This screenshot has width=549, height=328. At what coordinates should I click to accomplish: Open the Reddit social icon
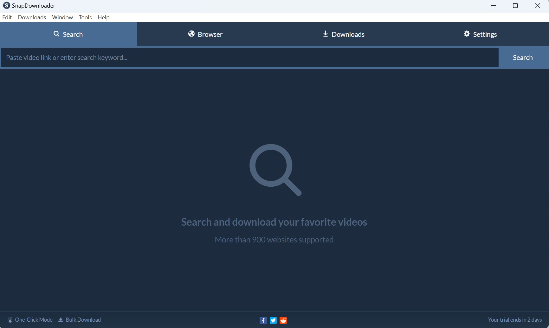pyautogui.click(x=283, y=320)
